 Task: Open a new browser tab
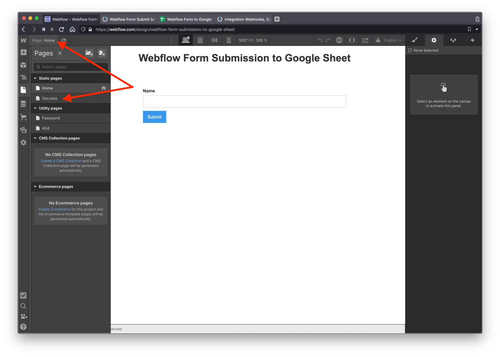[x=277, y=19]
